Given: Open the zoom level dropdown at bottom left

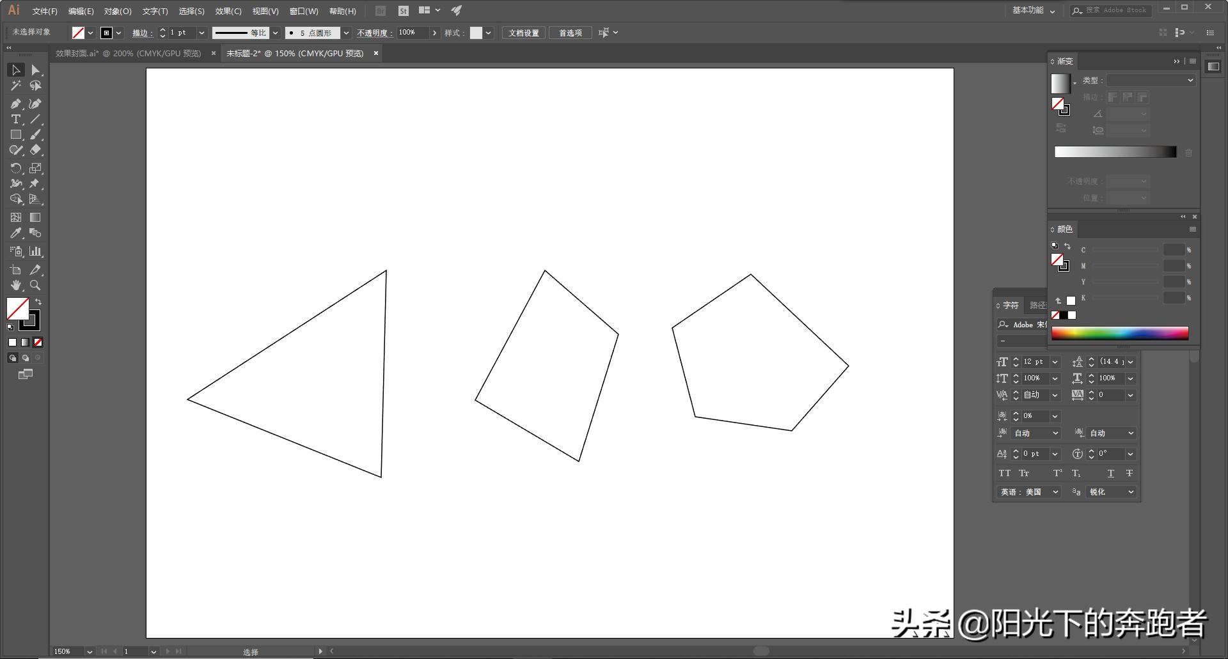Looking at the screenshot, I should (x=89, y=651).
